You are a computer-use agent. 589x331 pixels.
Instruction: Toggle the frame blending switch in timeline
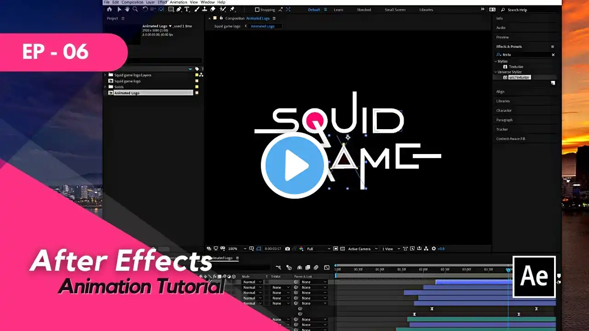[308, 268]
